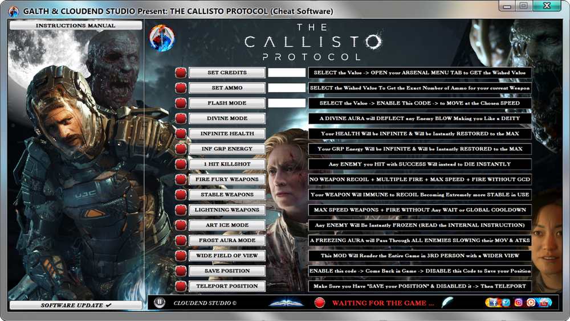
Task: Enable the DIVINE MODE button
Action: point(227,118)
